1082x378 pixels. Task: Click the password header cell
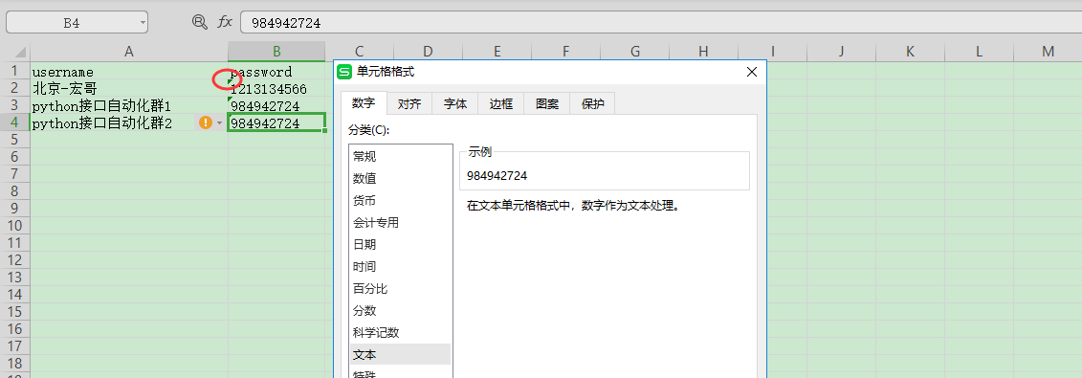tap(276, 72)
